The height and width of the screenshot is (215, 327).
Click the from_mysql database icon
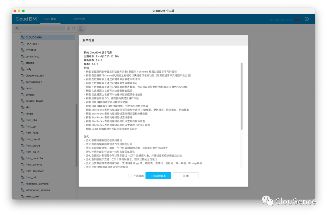[x=23, y=139]
